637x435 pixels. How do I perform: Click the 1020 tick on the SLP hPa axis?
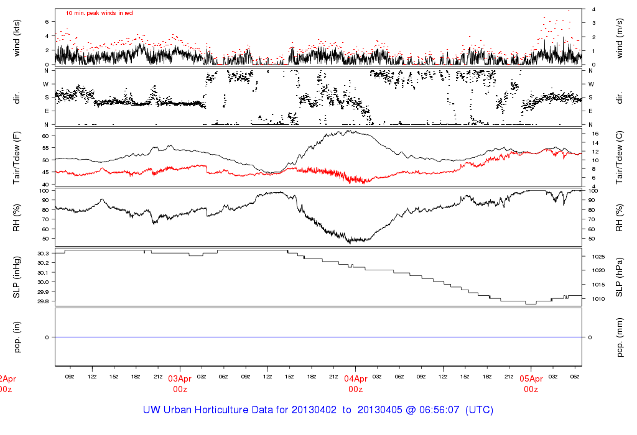[x=598, y=271]
